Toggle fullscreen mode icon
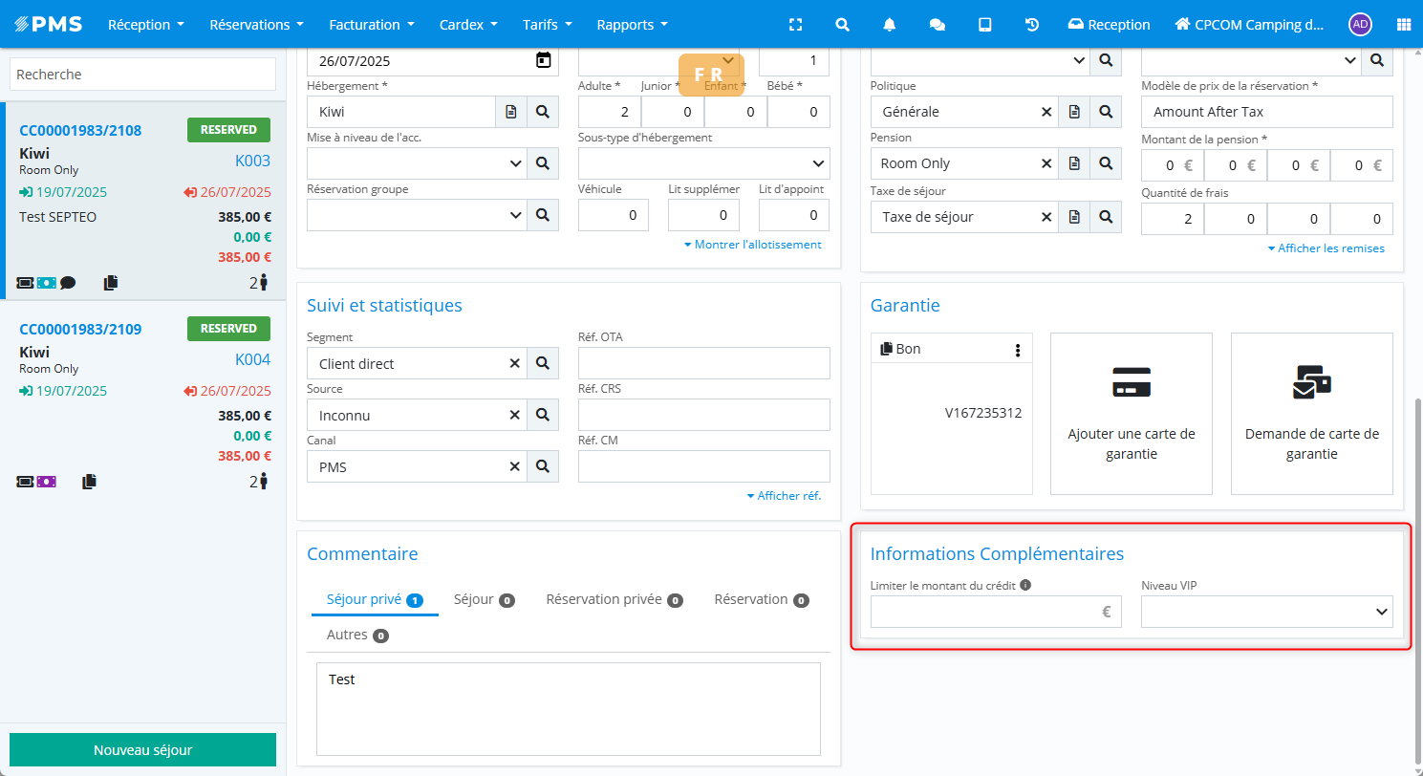Viewport: 1423px width, 776px height. tap(795, 25)
